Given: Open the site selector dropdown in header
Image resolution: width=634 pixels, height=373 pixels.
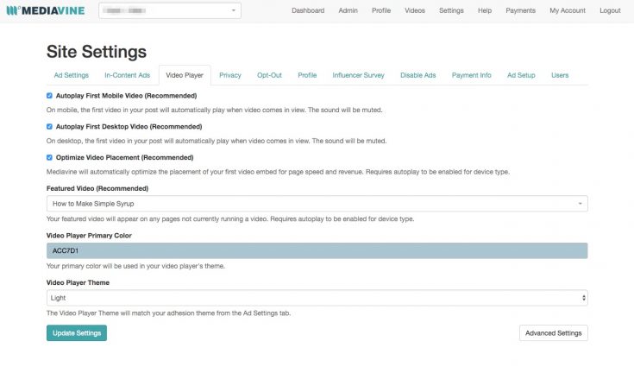Looking at the screenshot, I should 170,10.
